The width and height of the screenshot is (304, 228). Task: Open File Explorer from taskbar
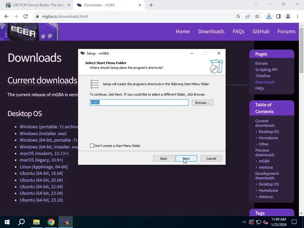[x=36, y=222]
